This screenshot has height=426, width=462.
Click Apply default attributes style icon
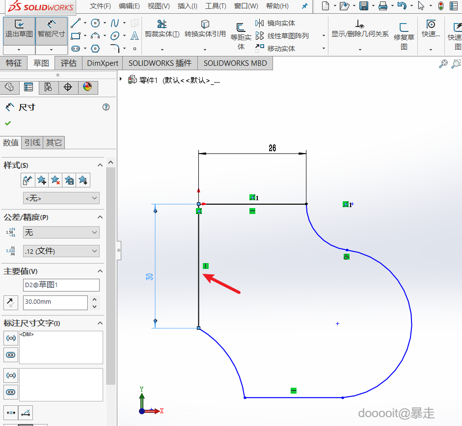(27, 180)
